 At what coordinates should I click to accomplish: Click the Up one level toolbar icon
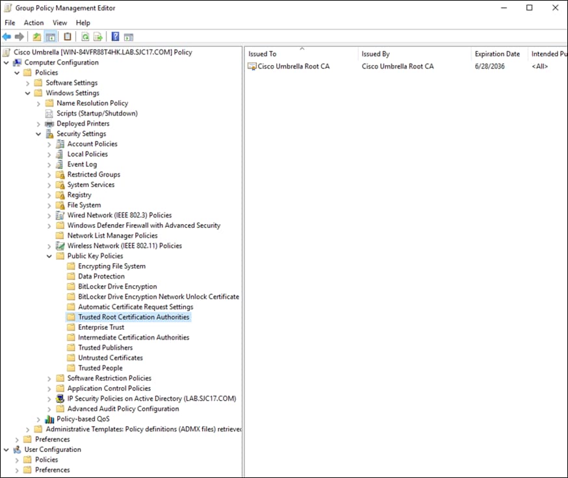(36, 36)
